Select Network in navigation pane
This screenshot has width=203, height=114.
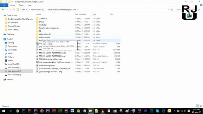[10, 79]
